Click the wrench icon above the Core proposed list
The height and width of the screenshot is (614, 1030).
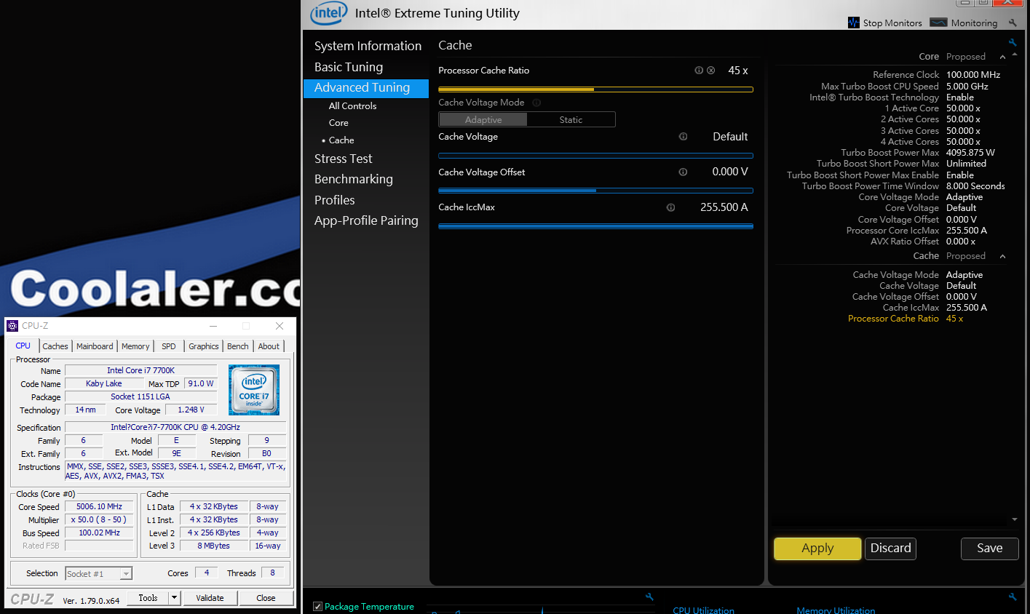(x=1013, y=43)
